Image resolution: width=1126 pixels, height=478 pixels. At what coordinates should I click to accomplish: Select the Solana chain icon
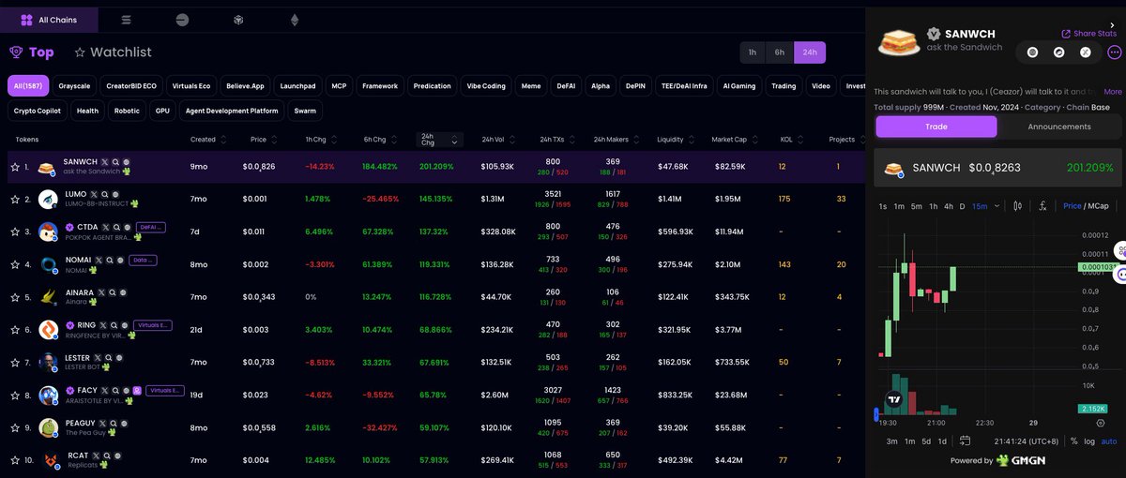(x=127, y=20)
